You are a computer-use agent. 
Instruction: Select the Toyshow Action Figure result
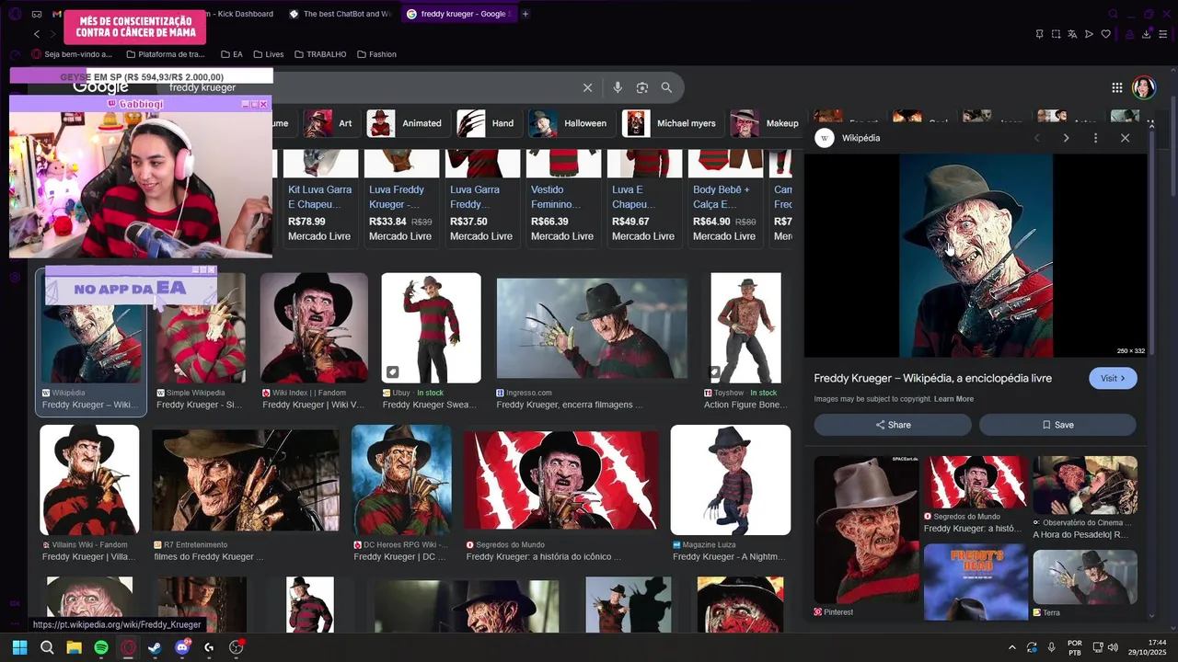point(745,328)
